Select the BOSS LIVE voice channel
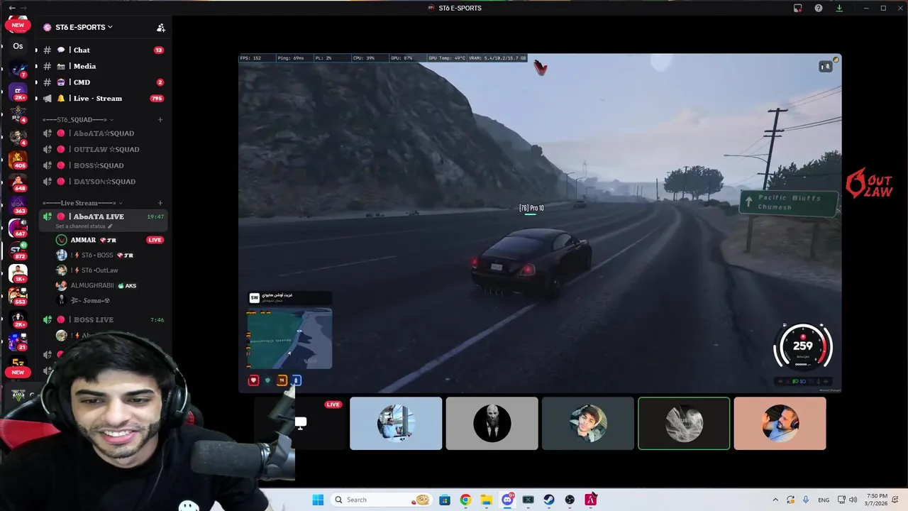Screen dimensions: 908x511 pyautogui.click(x=104, y=320)
